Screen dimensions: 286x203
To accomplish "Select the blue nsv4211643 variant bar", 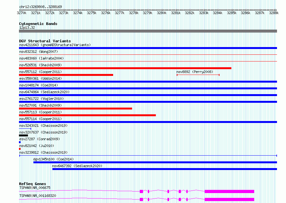I will (x=148, y=48).
